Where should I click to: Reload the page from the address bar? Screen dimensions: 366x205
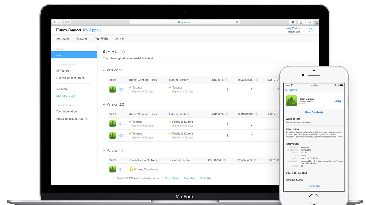point(237,22)
